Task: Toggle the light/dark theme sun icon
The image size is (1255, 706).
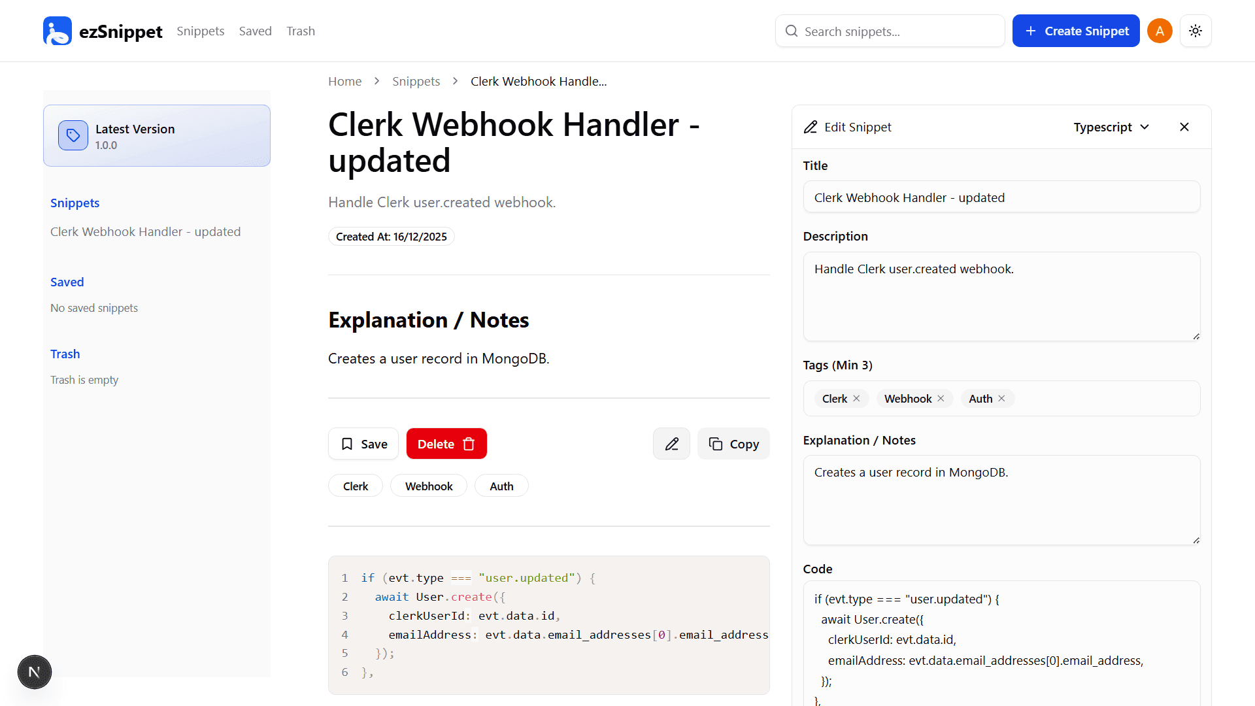Action: tap(1196, 31)
